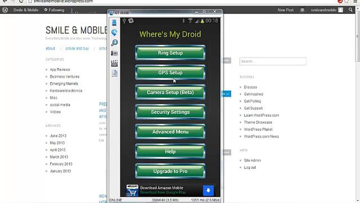
Task: Click the Amazon Mobile cart icon in ad
Action: (x=132, y=191)
